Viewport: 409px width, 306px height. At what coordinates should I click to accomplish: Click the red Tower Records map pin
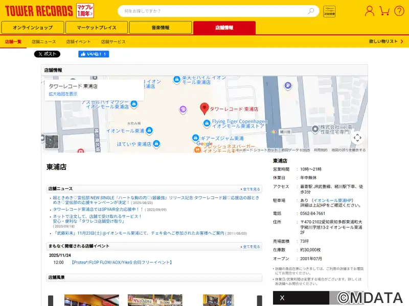(x=204, y=109)
